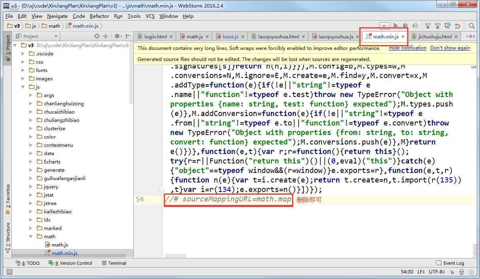Close the math.js editor tab
Image resolution: width=480 pixels, height=279 pixels.
click(207, 36)
